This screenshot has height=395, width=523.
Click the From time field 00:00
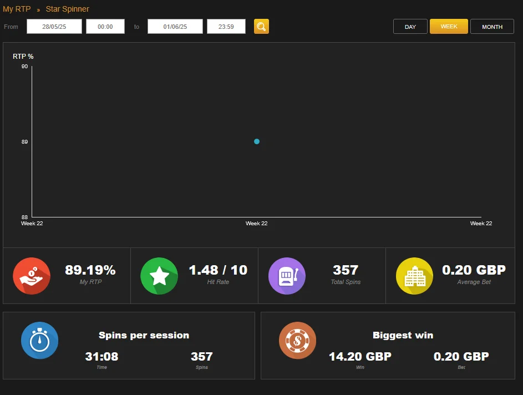pyautogui.click(x=105, y=27)
